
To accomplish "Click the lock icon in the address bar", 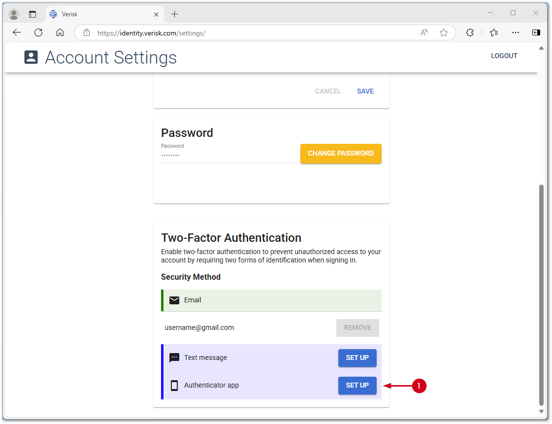I will 87,33.
